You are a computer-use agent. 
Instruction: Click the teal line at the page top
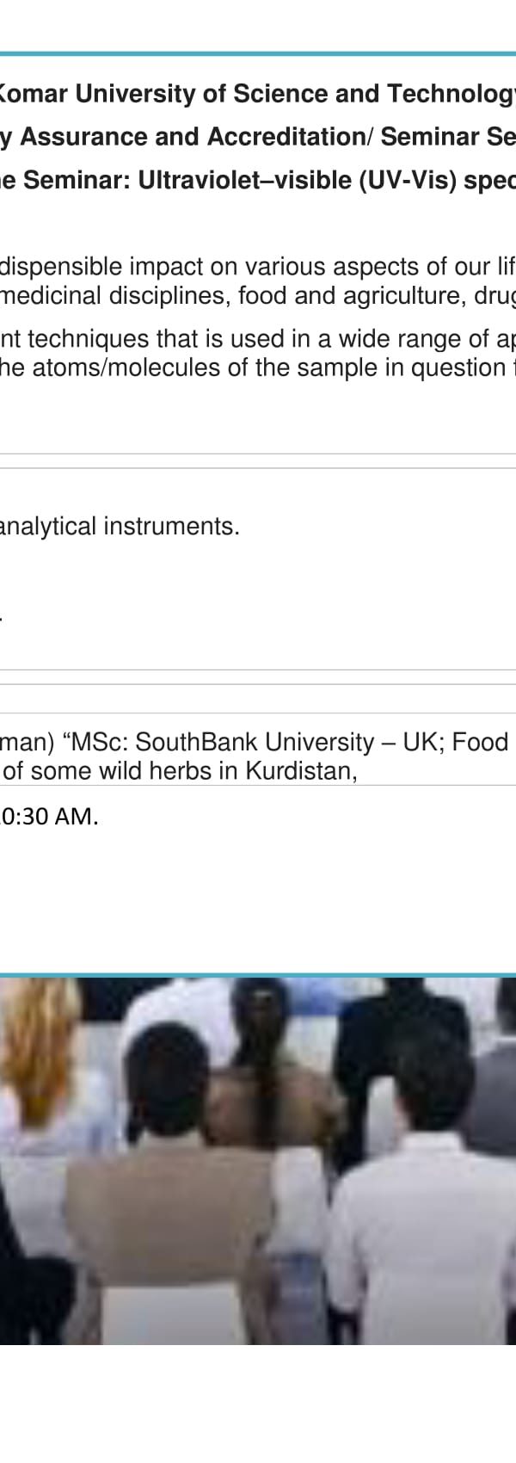point(258,53)
